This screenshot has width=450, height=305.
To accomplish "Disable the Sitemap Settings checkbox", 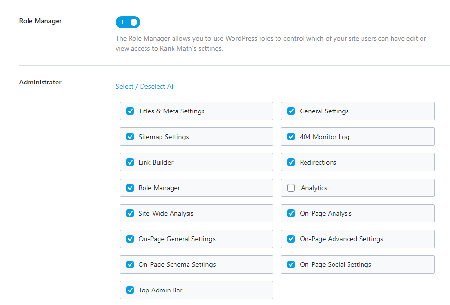I will point(130,137).
